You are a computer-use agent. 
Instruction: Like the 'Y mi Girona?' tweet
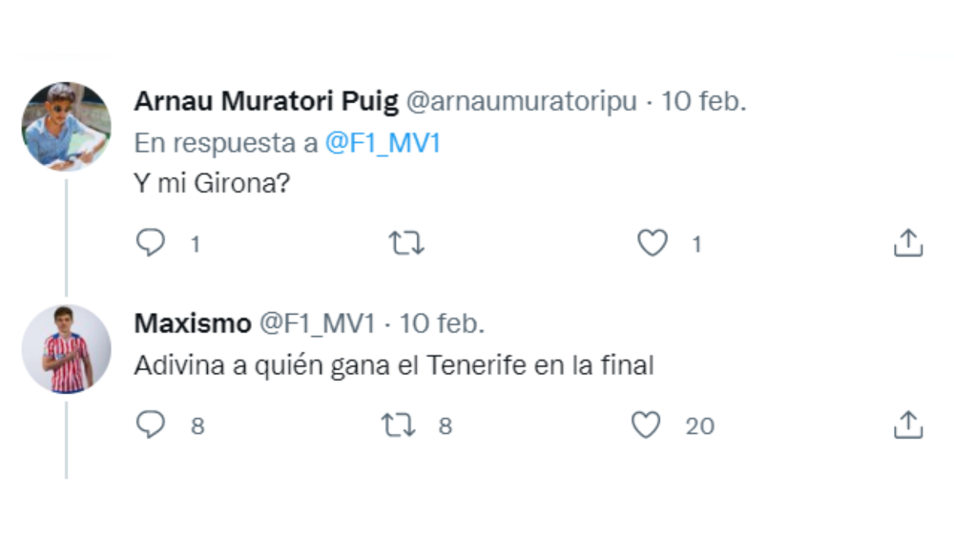point(653,244)
